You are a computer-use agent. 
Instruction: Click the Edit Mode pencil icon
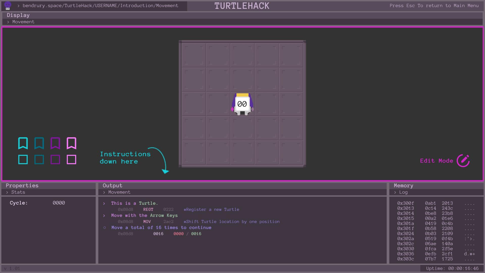tap(463, 161)
